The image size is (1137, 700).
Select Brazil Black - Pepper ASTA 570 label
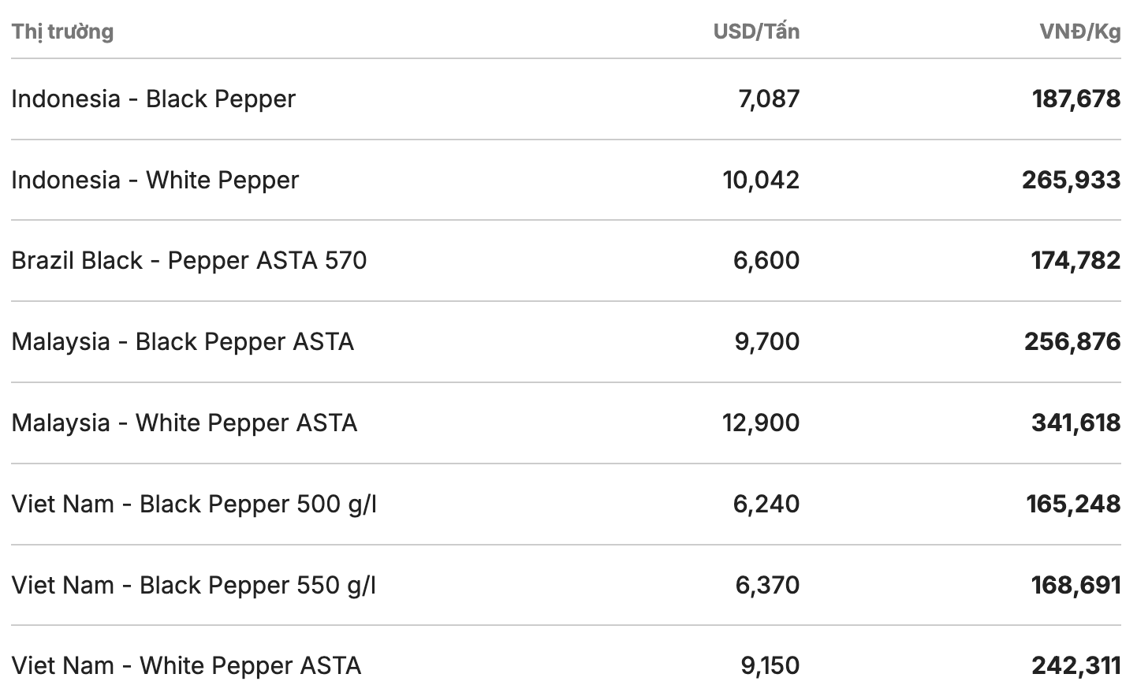point(189,261)
